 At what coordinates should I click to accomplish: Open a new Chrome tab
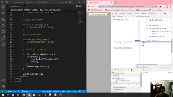(116, 3)
